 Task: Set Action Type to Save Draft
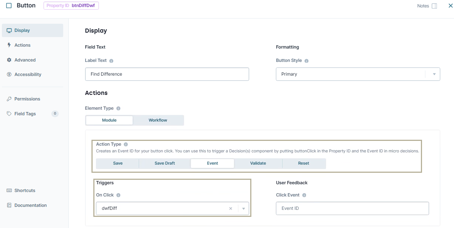coord(165,163)
